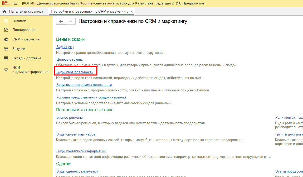Close the Настройки и справочники tab
This screenshot has width=303, height=177.
[132, 12]
